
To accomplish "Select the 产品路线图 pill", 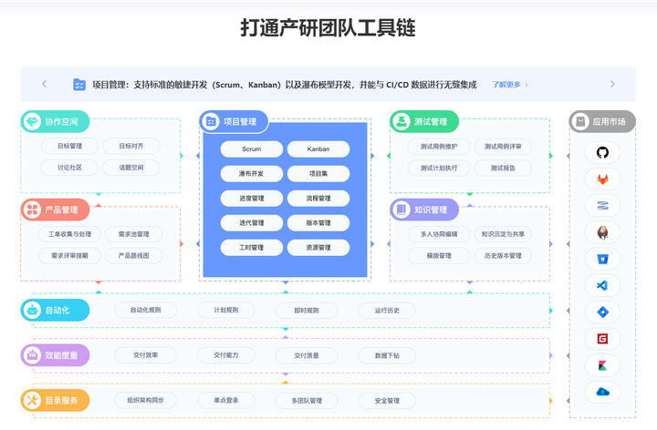I will coord(133,256).
